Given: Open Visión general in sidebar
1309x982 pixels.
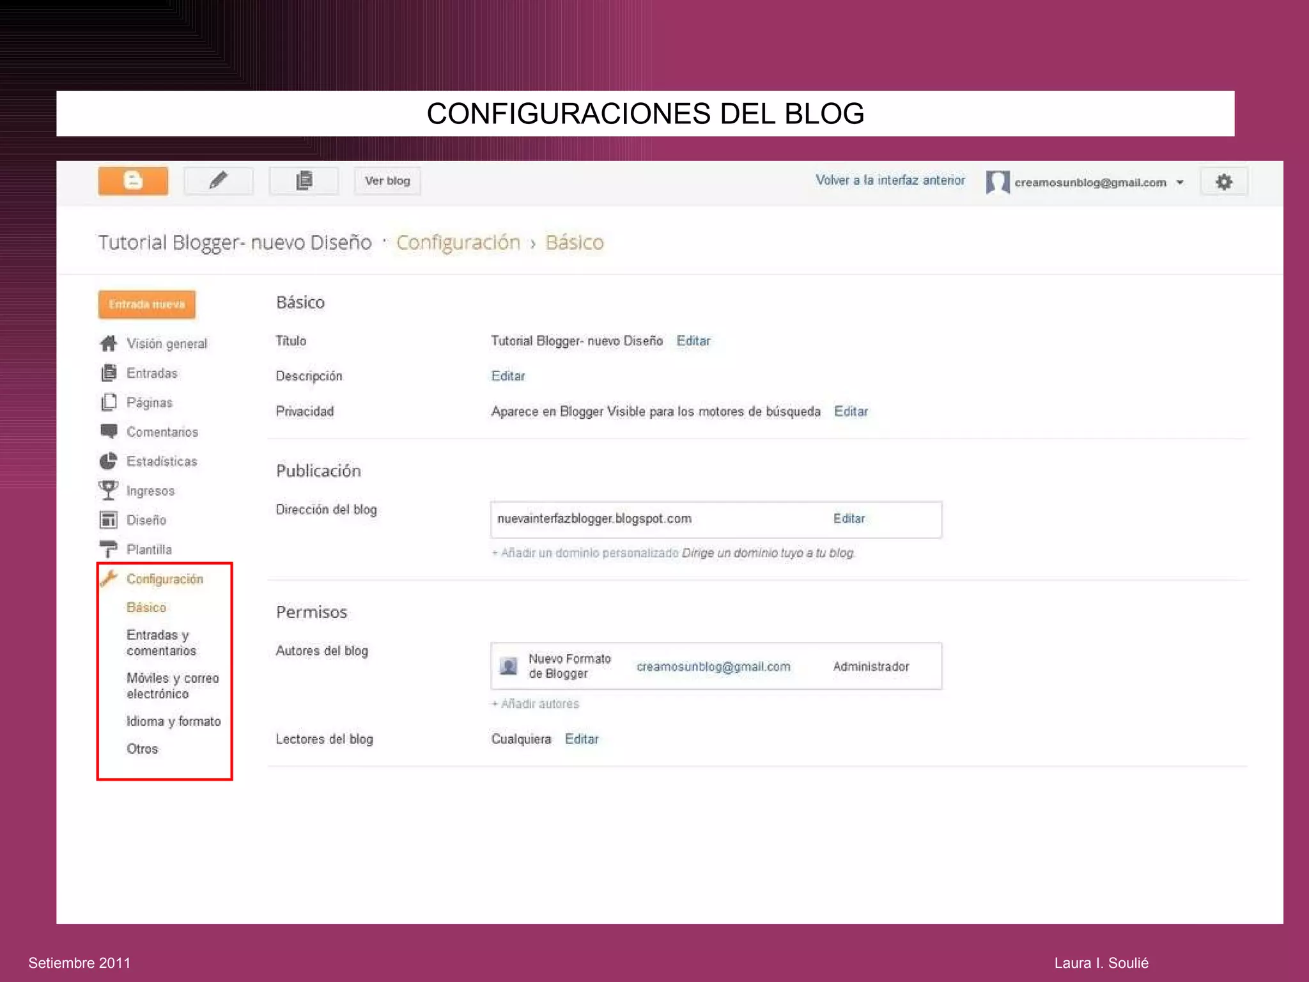Looking at the screenshot, I should [x=167, y=344].
